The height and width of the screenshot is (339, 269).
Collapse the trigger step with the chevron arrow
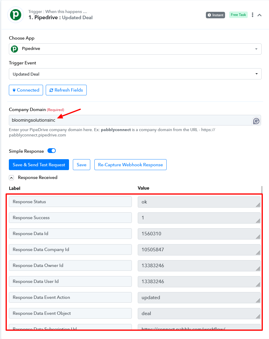[260, 15]
